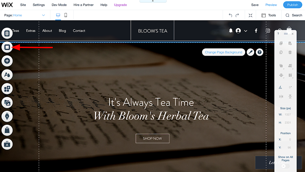Open the Blog pen icon
Screen dimensions: 305x172
click(x=7, y=117)
